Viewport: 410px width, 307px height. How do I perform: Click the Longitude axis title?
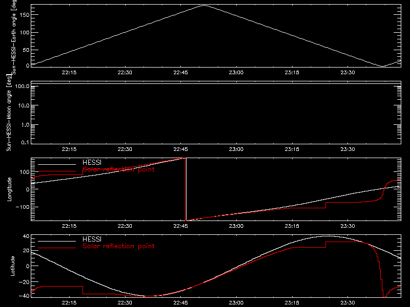(9, 189)
